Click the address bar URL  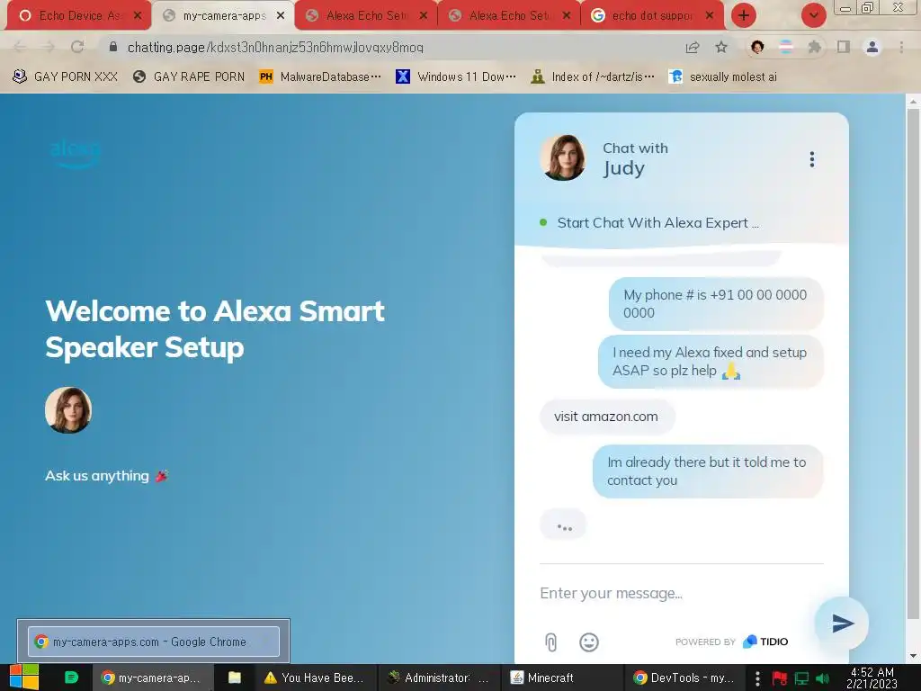click(275, 48)
